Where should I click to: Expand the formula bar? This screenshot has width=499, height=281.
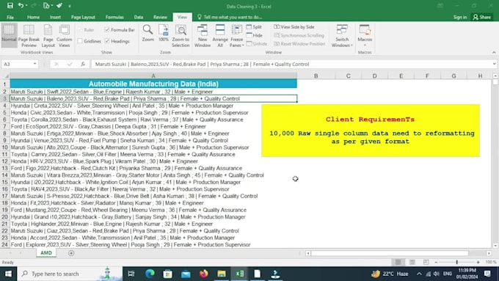(x=494, y=64)
